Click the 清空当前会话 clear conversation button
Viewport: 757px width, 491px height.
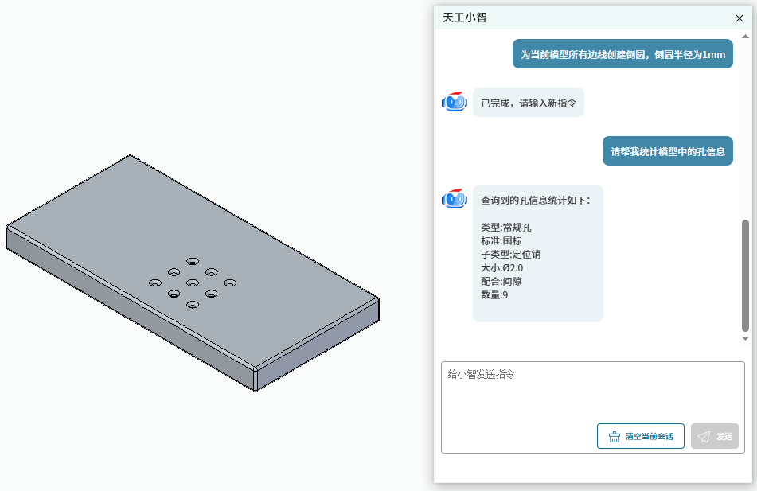coord(640,436)
